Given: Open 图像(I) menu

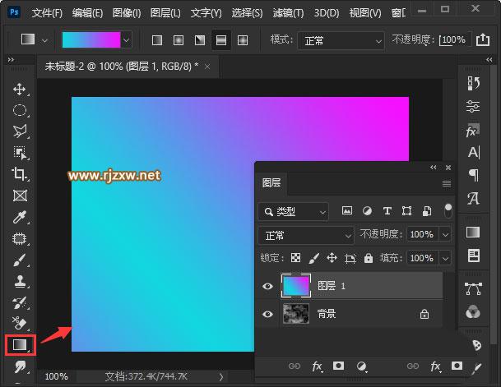Looking at the screenshot, I should pyautogui.click(x=127, y=13).
